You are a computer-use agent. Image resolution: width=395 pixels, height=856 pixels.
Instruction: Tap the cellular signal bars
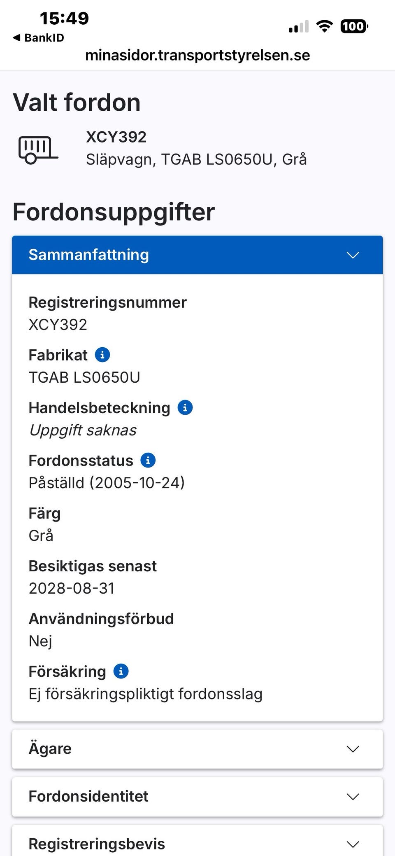coord(299,27)
